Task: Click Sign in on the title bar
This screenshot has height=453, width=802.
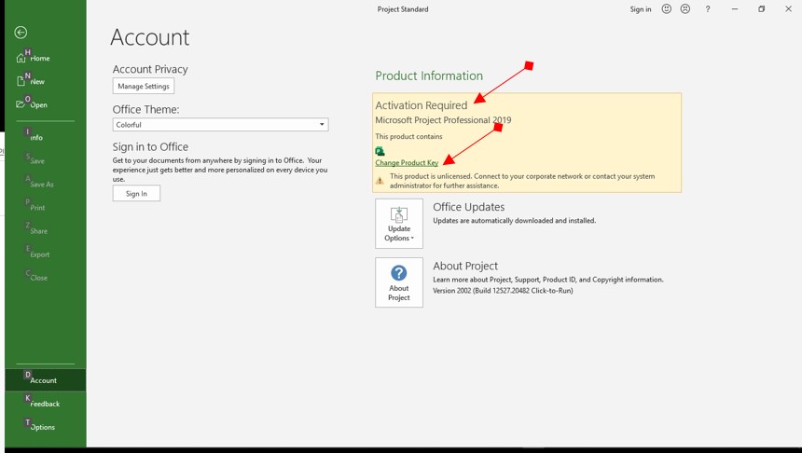Action: (x=641, y=9)
